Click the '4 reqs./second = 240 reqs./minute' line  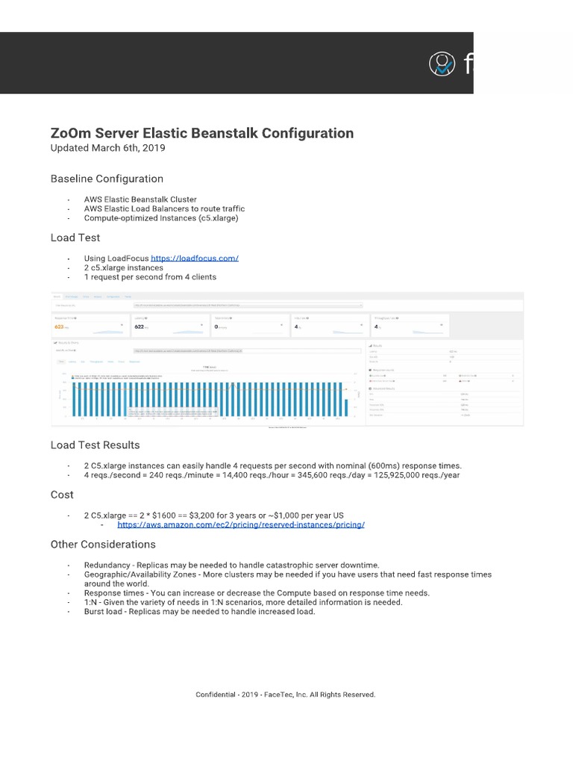[x=272, y=474]
